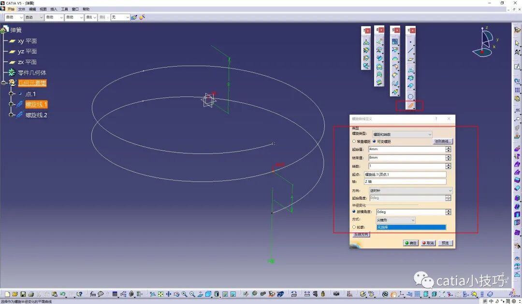The height and width of the screenshot is (304, 522).
Task: Select the 常量螺距 radio button
Action: pos(354,141)
